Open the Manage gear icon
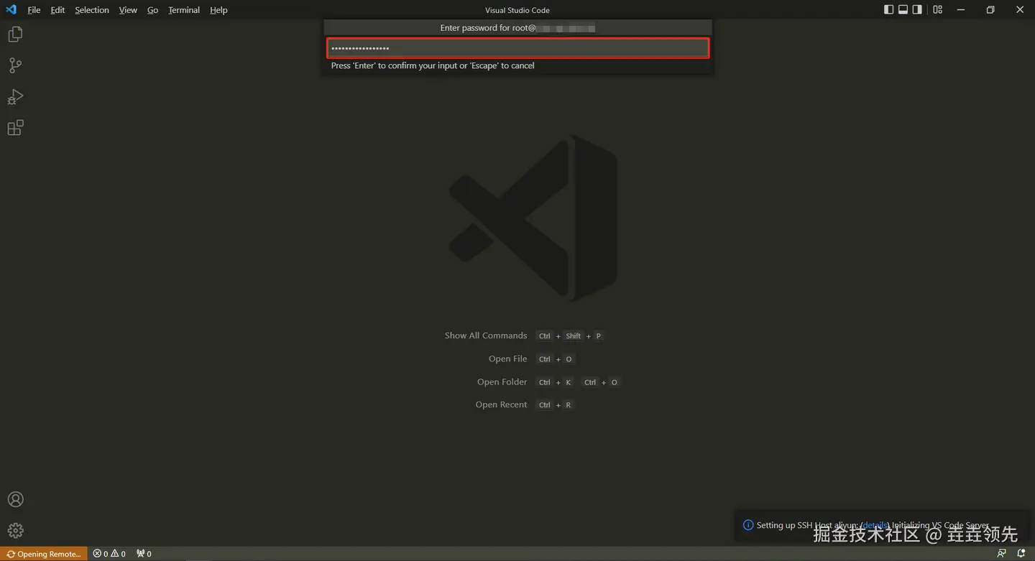 15,530
